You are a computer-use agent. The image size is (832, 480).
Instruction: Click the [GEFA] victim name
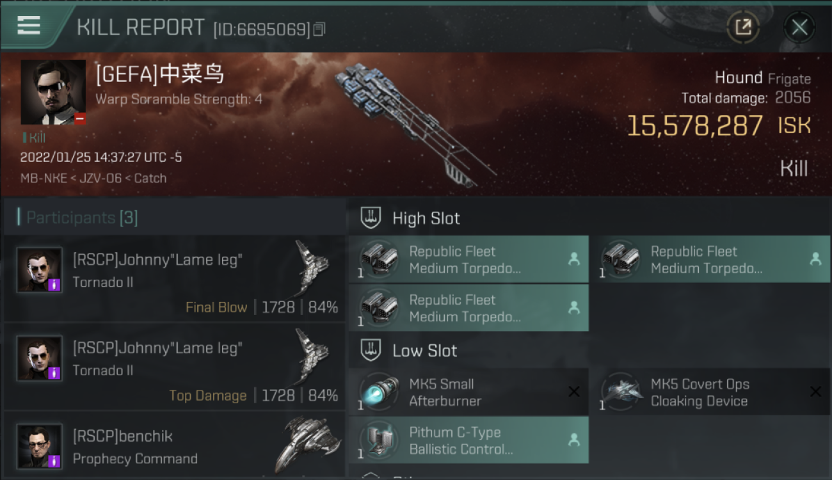[160, 74]
